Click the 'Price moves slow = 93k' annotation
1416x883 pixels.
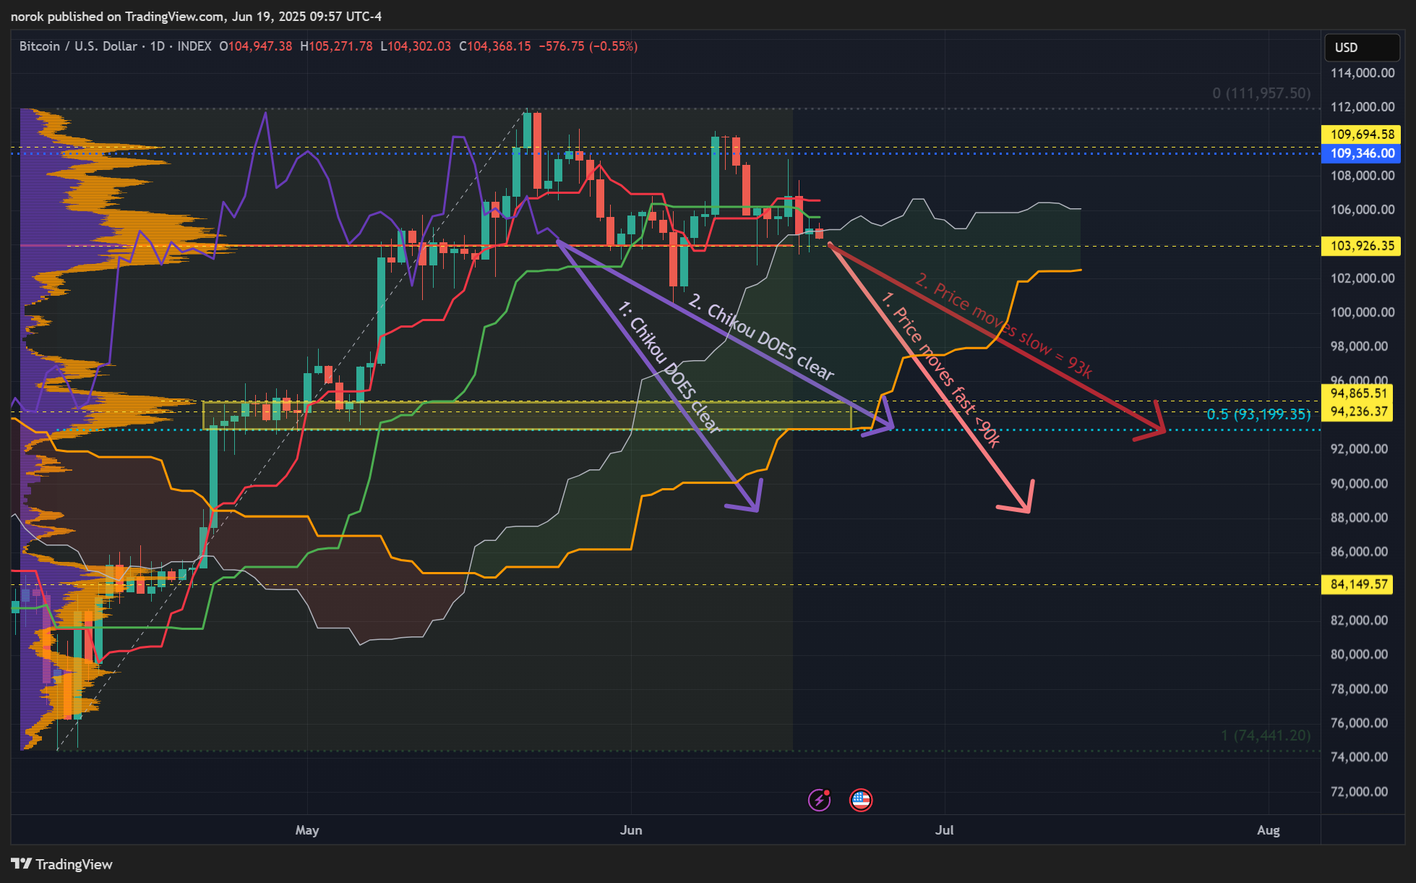[1004, 325]
